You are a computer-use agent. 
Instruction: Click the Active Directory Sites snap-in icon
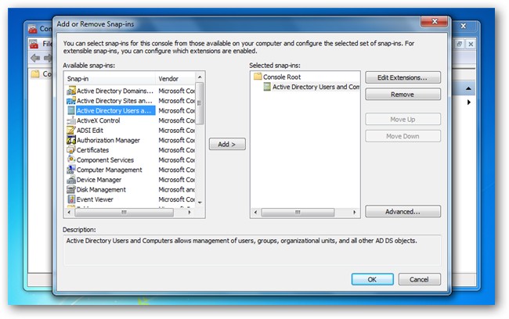[70, 101]
